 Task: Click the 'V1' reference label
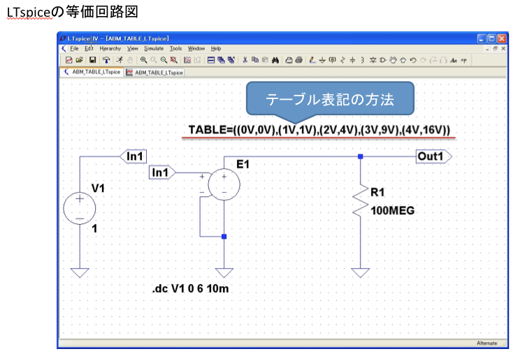click(98, 188)
